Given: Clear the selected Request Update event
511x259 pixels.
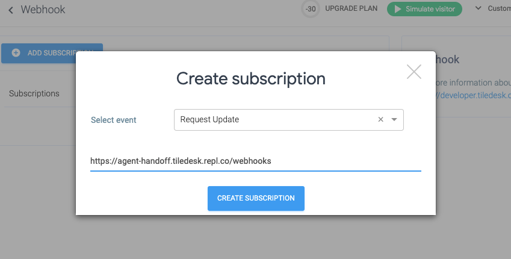Looking at the screenshot, I should (x=380, y=120).
